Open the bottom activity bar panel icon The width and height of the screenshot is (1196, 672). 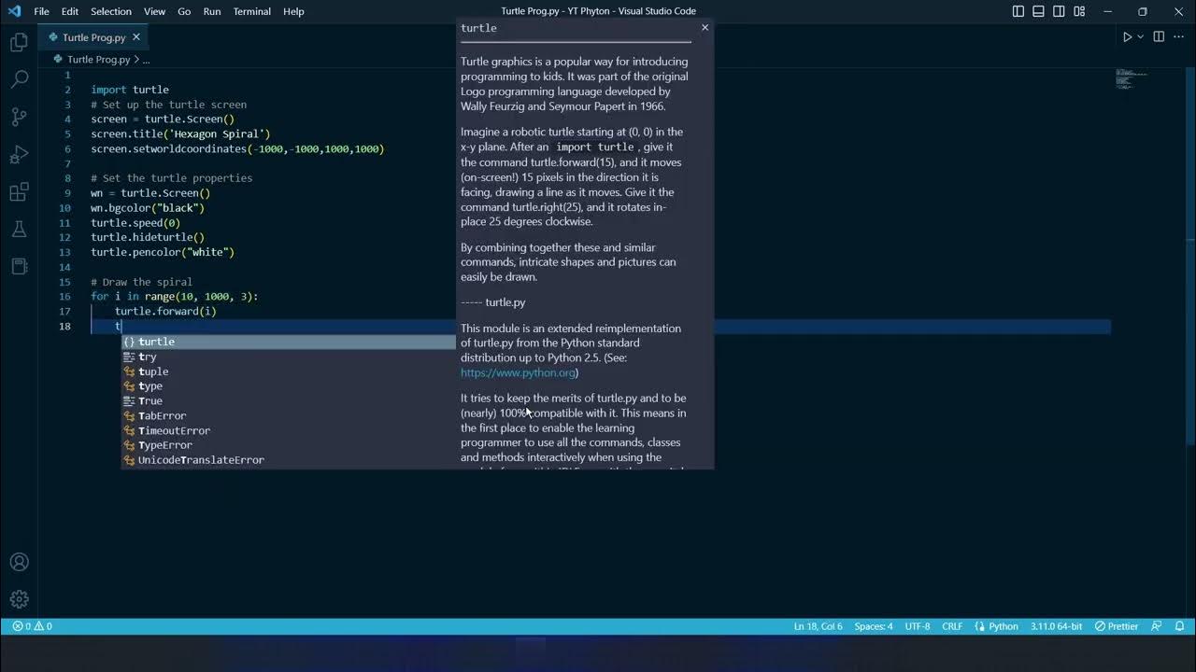tap(19, 266)
